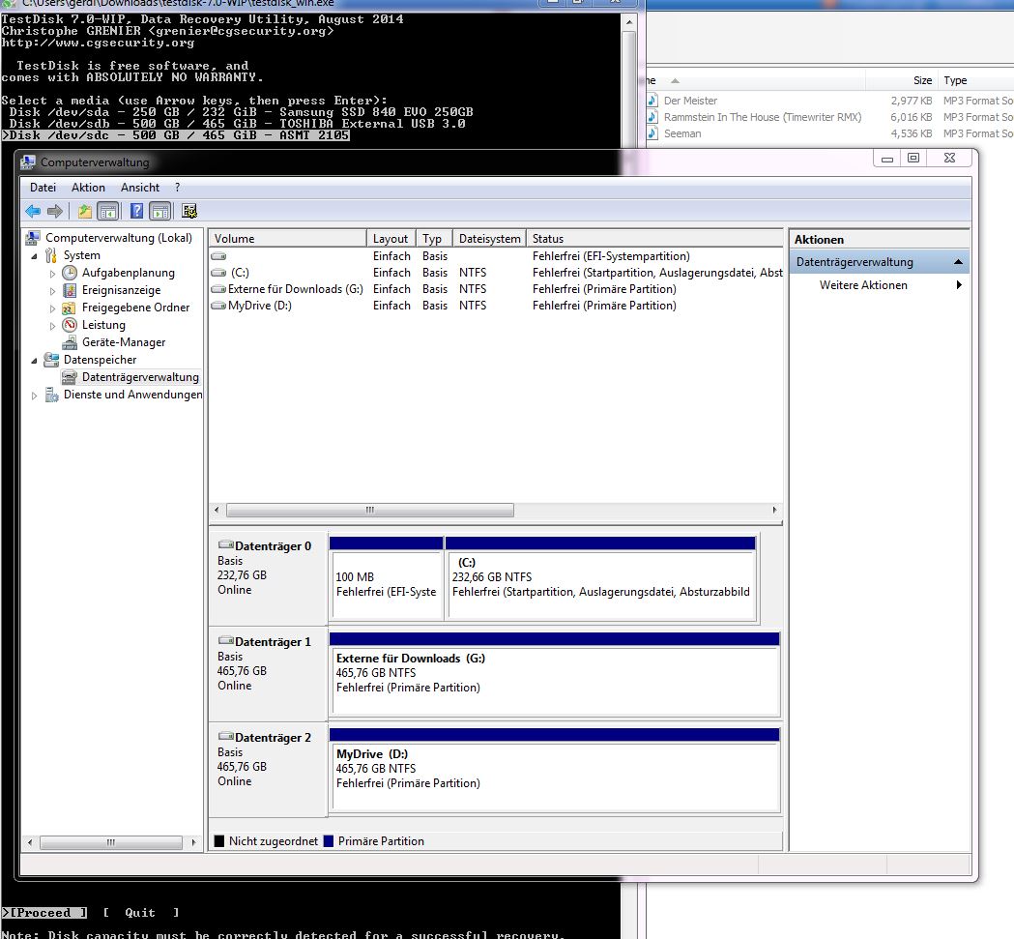Open the Ansicht menu

click(x=140, y=188)
